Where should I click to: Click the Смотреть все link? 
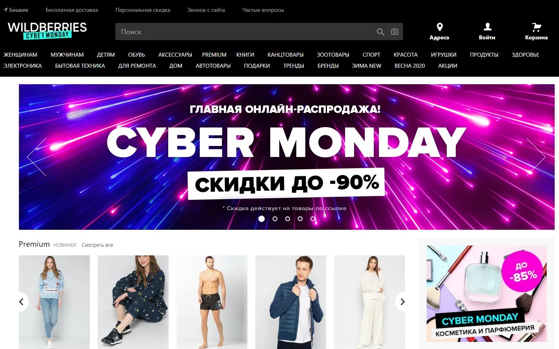pyautogui.click(x=97, y=245)
